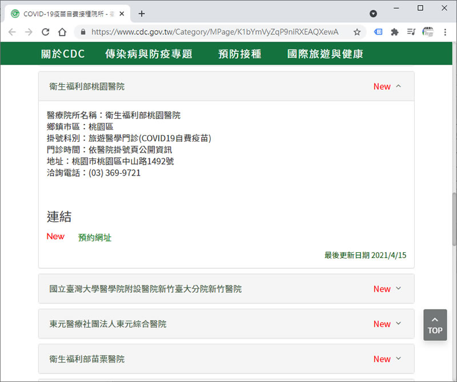The height and width of the screenshot is (382, 457).
Task: Expand the 國立臺灣大學醫學院附設醫院新竹臺大分院新竹醫院 entry
Action: 398,289
